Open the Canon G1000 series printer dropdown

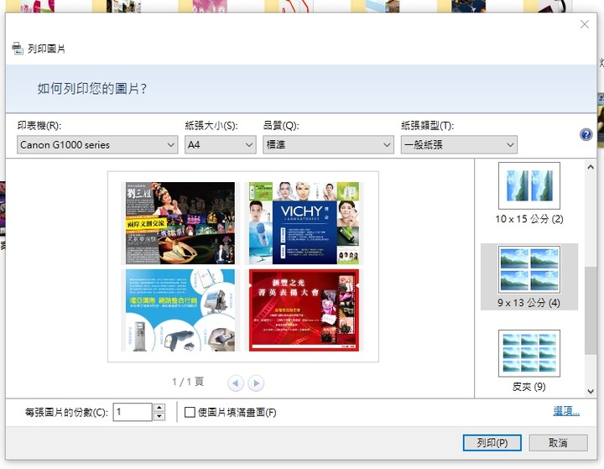point(97,145)
